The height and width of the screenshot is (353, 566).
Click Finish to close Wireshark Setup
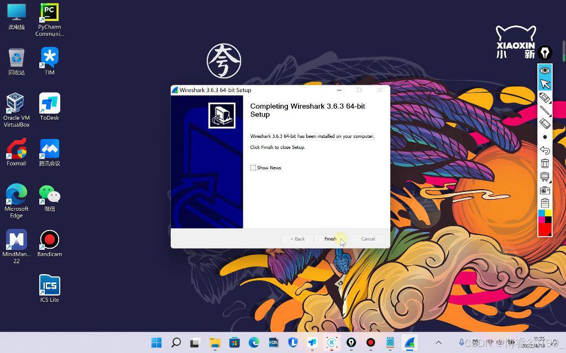tap(331, 239)
